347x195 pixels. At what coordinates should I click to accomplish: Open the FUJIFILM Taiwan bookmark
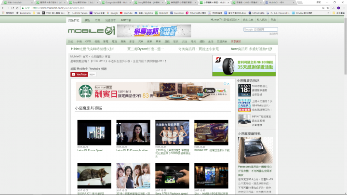click(x=78, y=13)
